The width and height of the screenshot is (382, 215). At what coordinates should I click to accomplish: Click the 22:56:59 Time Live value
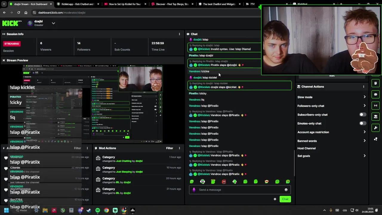click(158, 43)
